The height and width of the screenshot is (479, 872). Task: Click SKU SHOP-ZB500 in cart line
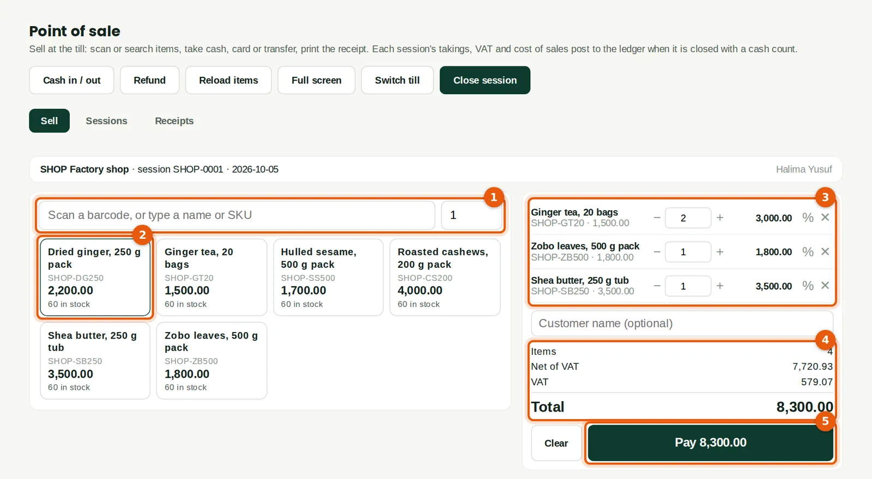(x=560, y=257)
